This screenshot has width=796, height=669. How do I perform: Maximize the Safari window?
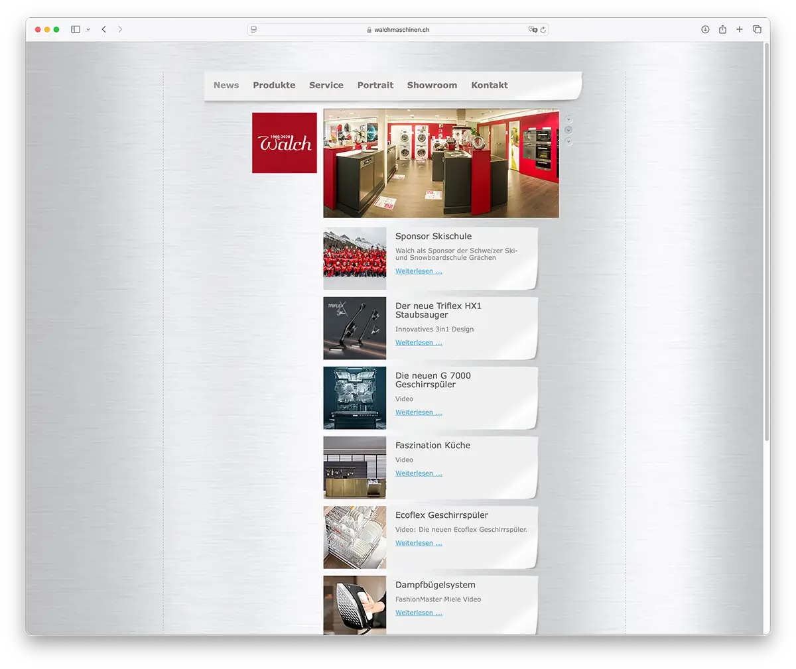[56, 29]
